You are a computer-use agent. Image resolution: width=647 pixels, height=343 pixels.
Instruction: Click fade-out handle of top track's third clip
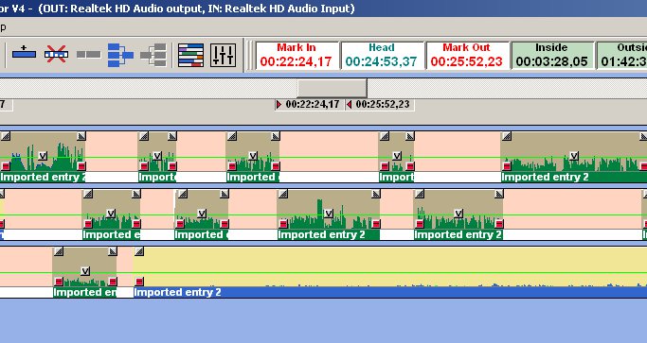pos(276,136)
